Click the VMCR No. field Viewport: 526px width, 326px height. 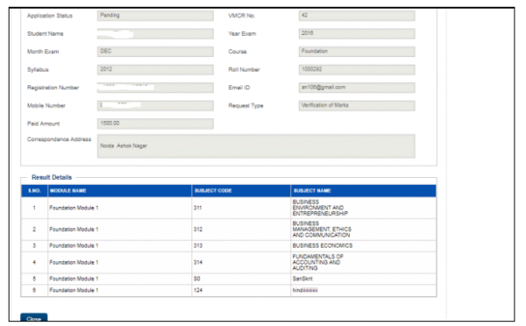(357, 16)
